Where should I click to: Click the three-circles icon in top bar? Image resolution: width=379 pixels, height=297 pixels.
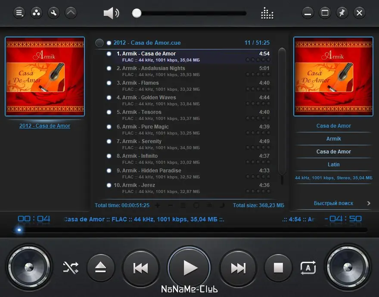[x=37, y=13]
